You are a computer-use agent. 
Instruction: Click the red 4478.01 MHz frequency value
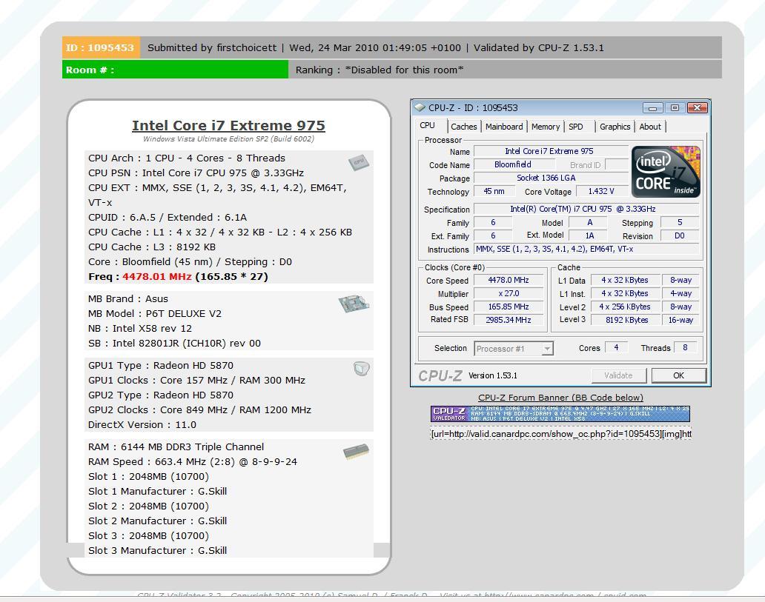(x=156, y=276)
